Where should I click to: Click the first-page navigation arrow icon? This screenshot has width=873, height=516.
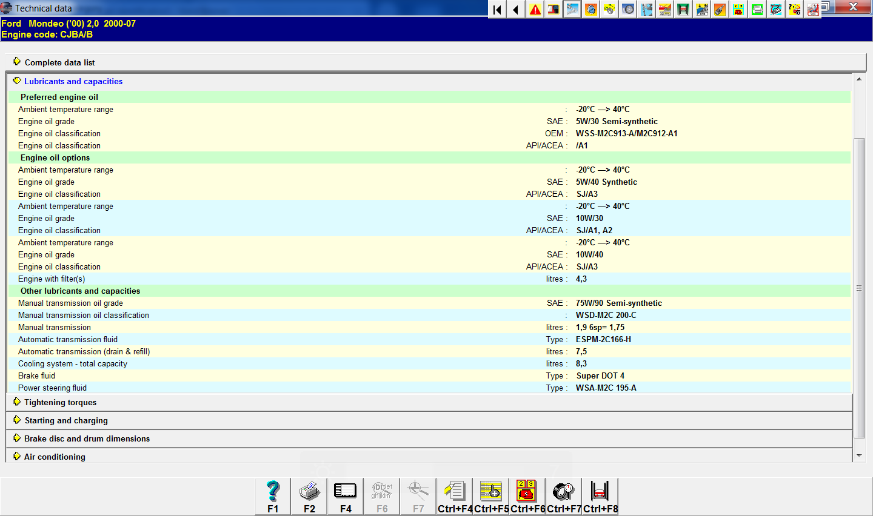497,9
